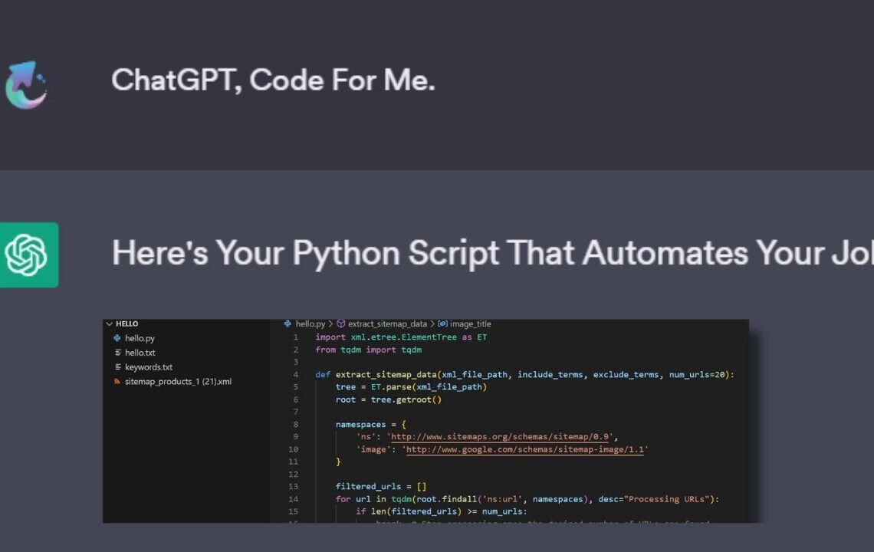Open keywords.txt file name in the explorer
874x552 pixels.
pos(149,367)
